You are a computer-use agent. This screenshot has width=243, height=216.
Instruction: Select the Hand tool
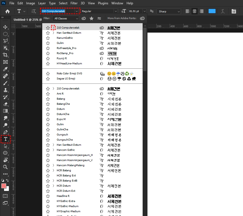(5, 160)
